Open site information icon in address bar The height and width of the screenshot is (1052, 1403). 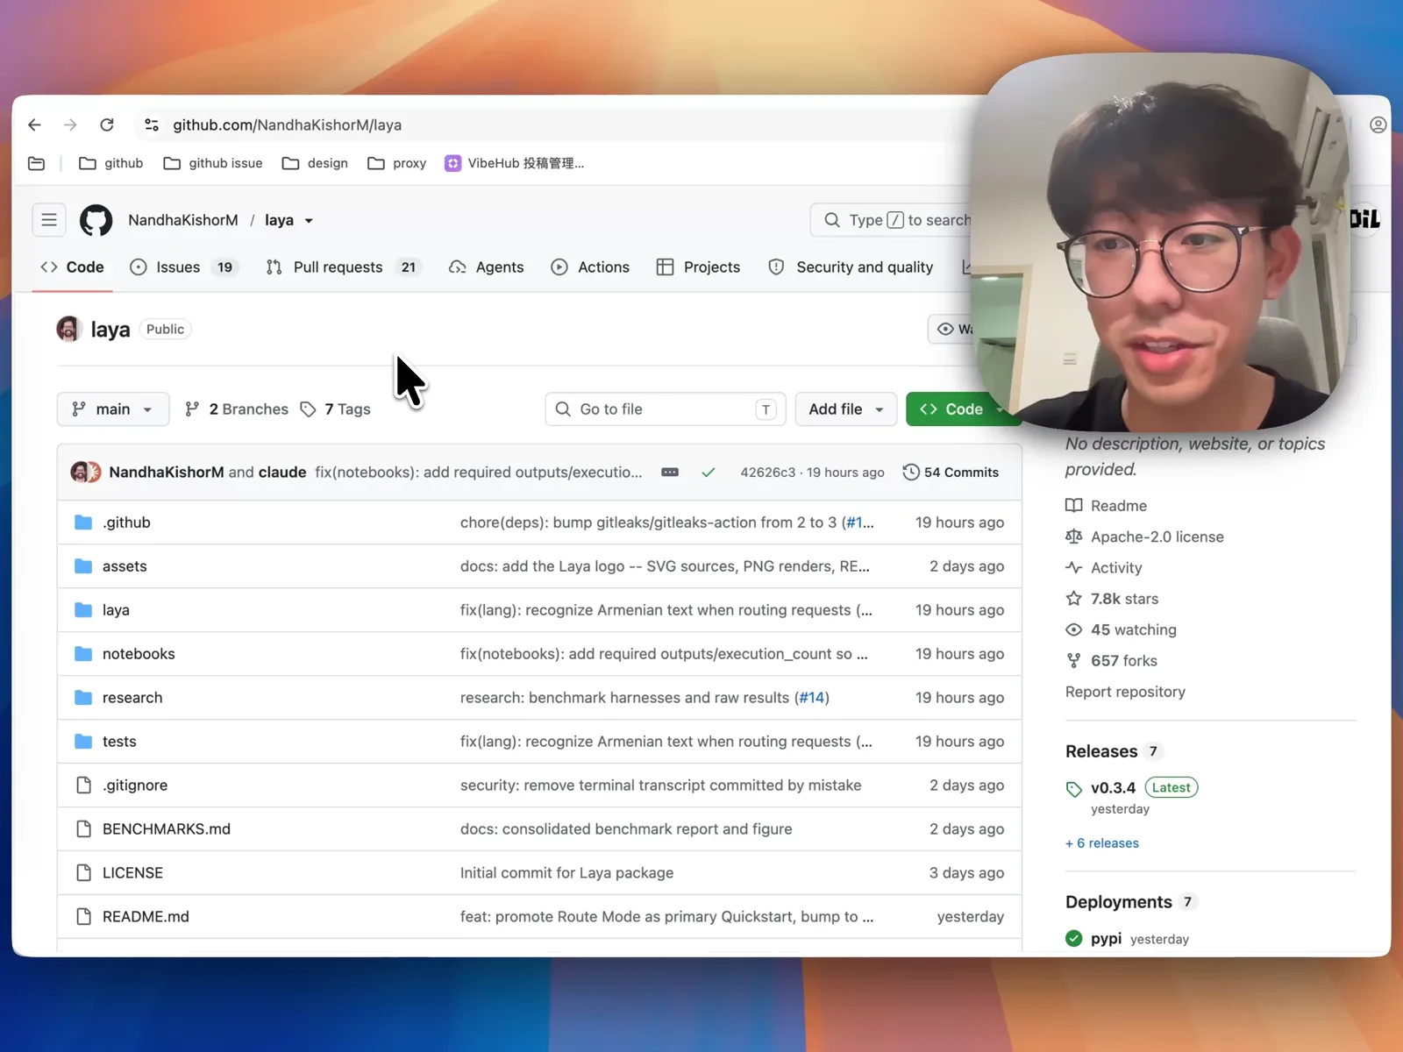pyautogui.click(x=152, y=124)
